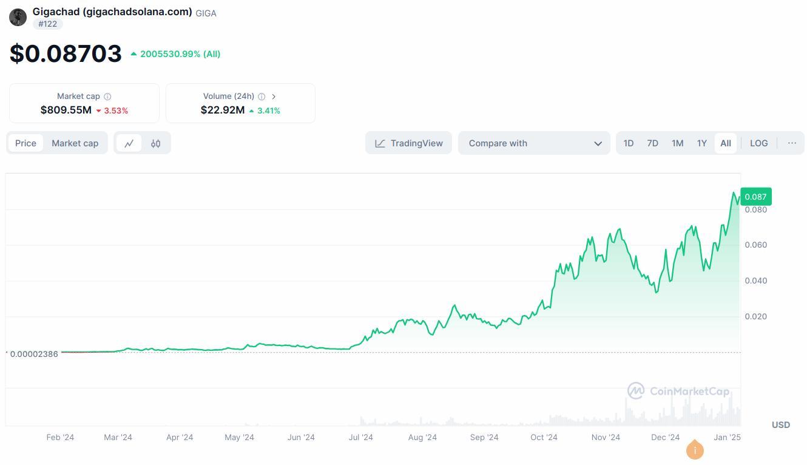This screenshot has height=465, width=807.
Task: Select the 1Y time range
Action: pyautogui.click(x=702, y=143)
